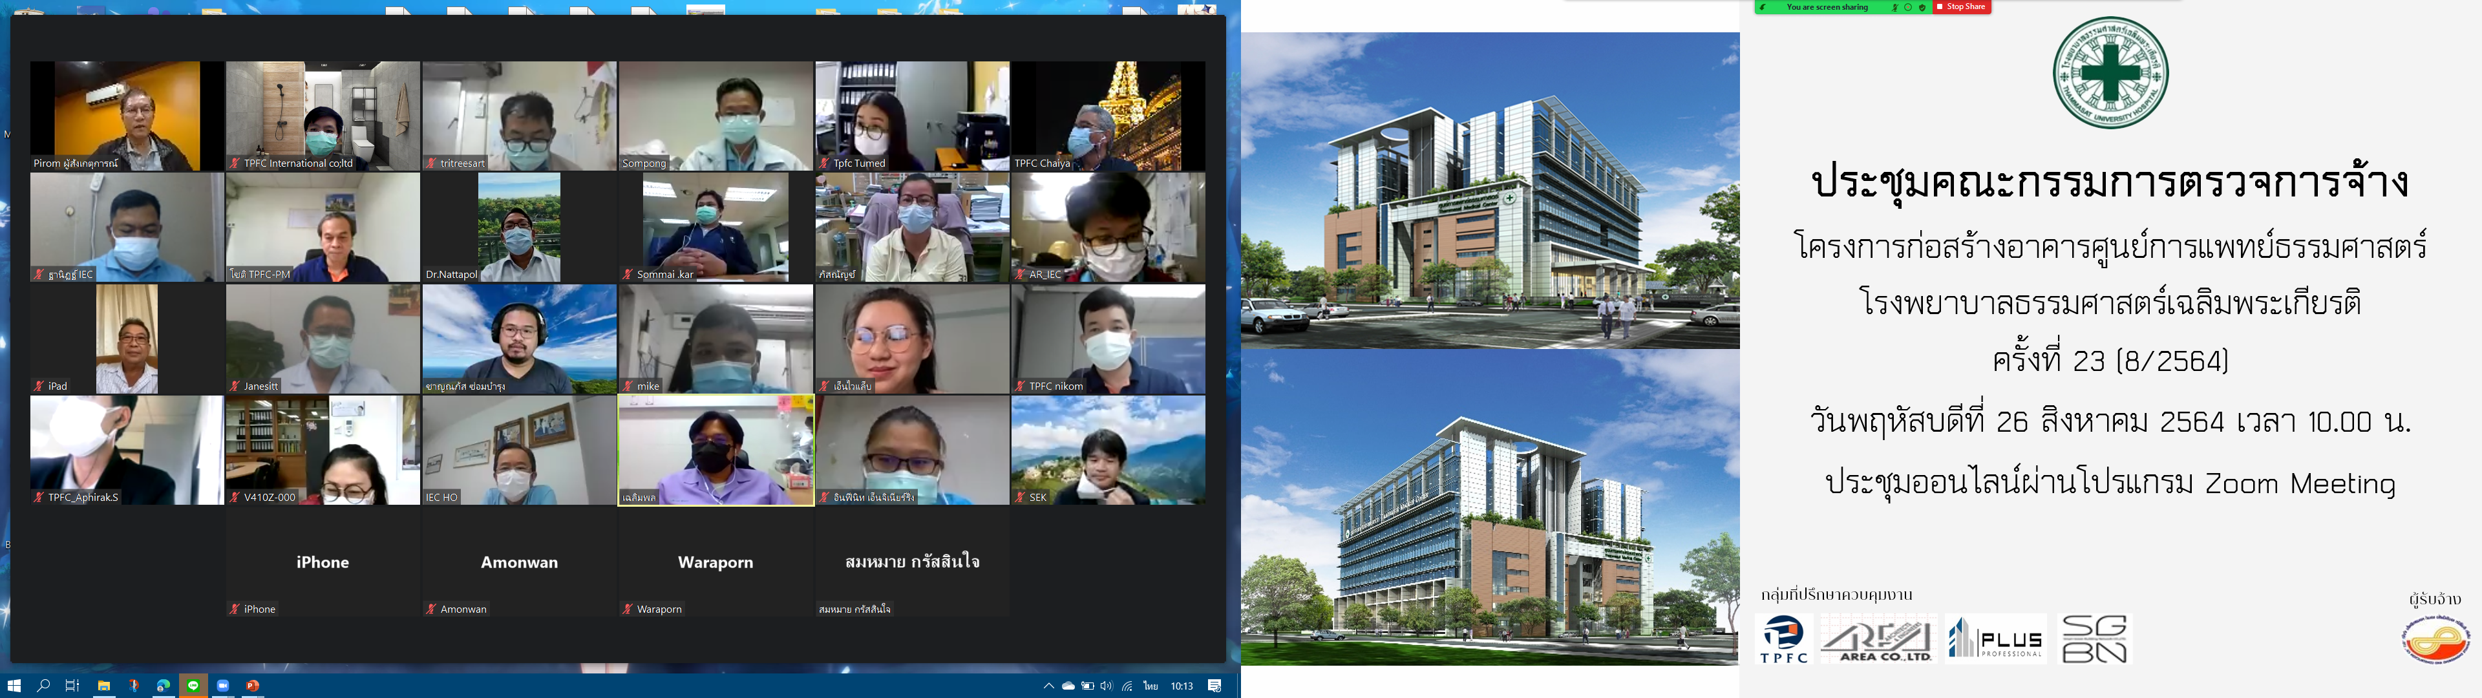The width and height of the screenshot is (2482, 698).
Task: Select the Pirom participant video tile
Action: coord(126,116)
